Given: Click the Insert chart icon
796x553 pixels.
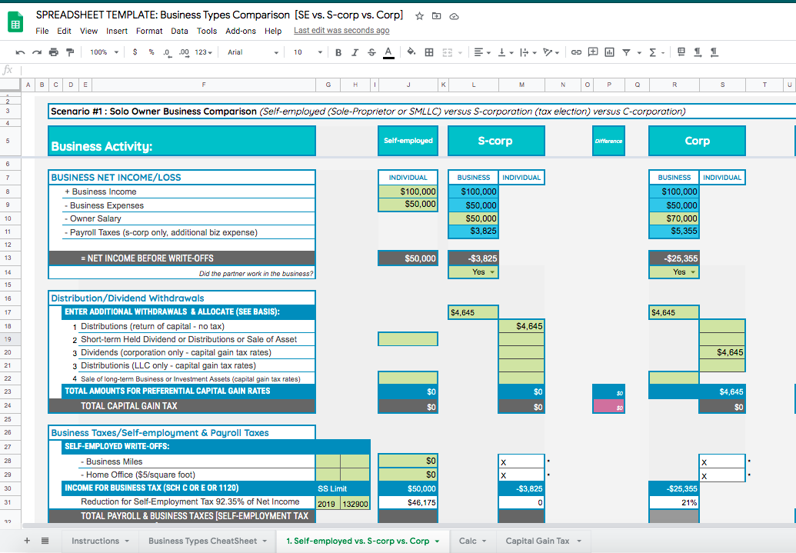Looking at the screenshot, I should coord(609,52).
